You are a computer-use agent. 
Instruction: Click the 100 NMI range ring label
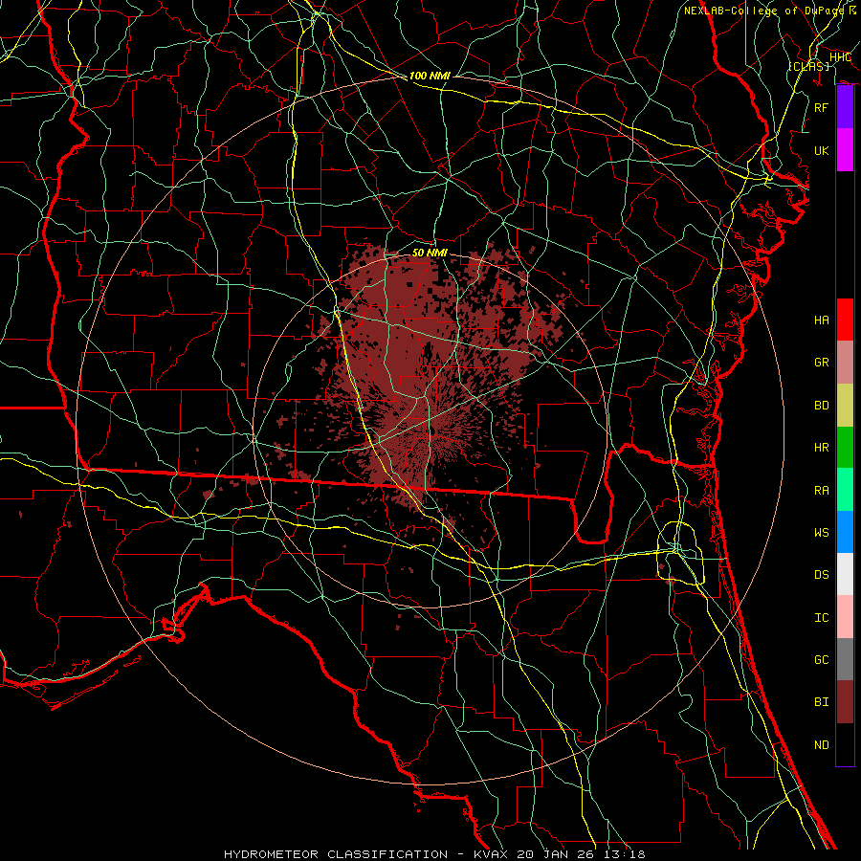click(430, 76)
